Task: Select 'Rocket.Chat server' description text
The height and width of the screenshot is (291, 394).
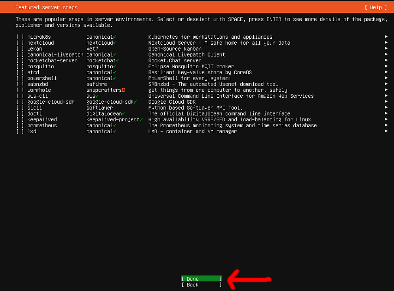Action: pyautogui.click(x=175, y=60)
